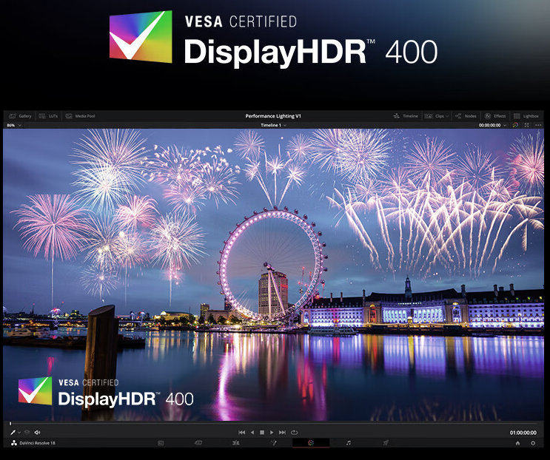Open Project Settings gear icon
The image size is (550, 460).
coord(533,443)
